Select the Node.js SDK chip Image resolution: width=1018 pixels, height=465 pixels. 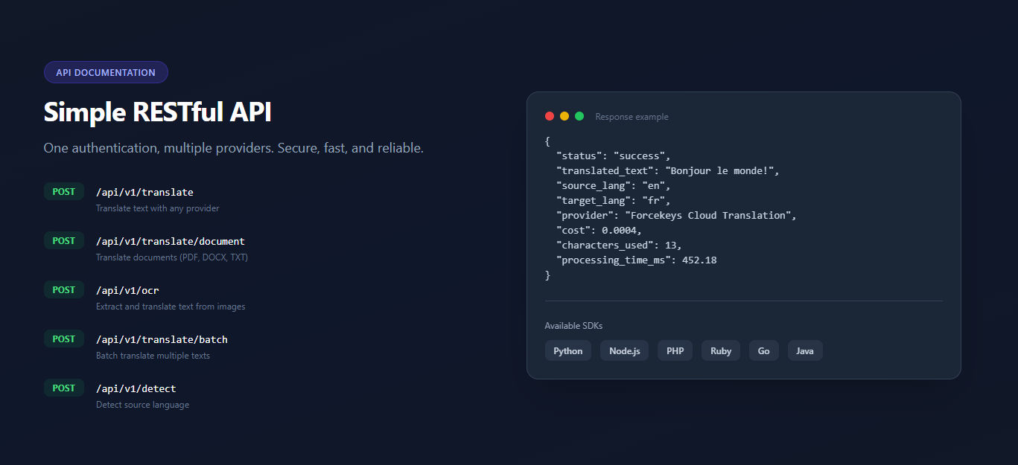click(x=625, y=350)
